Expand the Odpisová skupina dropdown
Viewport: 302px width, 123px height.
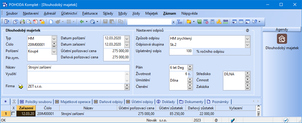(x=247, y=45)
